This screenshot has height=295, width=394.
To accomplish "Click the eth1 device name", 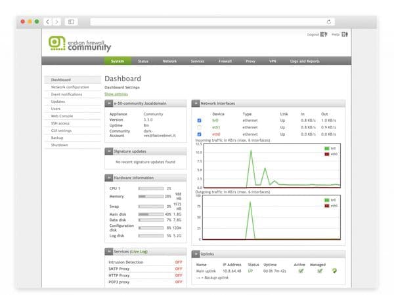I will pos(216,127).
